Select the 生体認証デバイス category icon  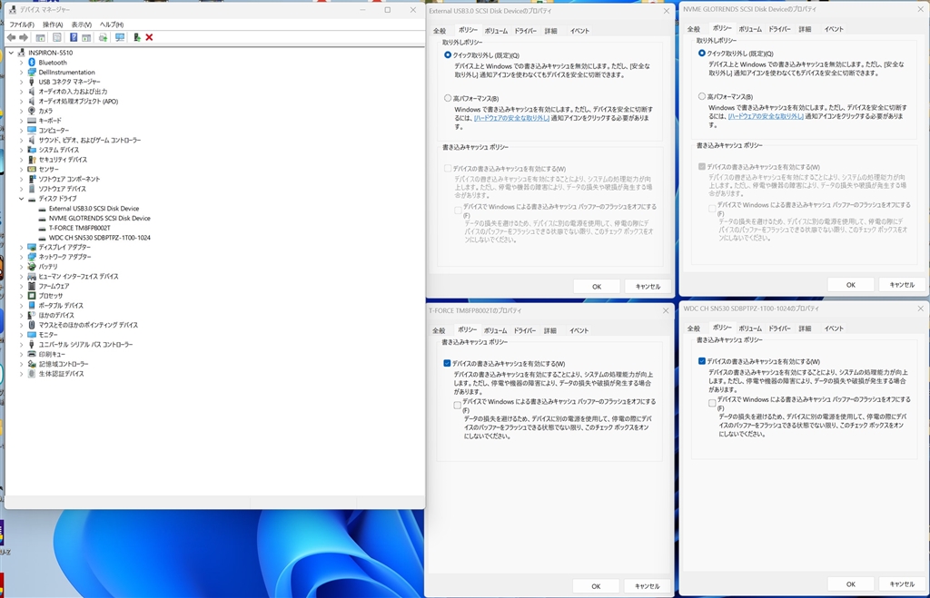click(x=32, y=373)
